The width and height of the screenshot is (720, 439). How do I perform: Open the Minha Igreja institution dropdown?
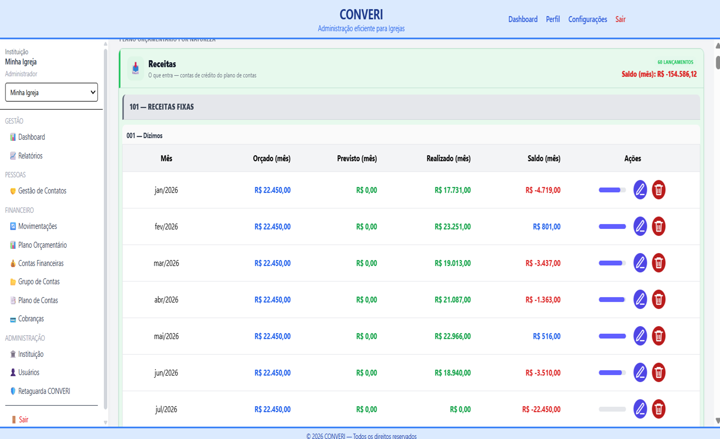pyautogui.click(x=52, y=92)
